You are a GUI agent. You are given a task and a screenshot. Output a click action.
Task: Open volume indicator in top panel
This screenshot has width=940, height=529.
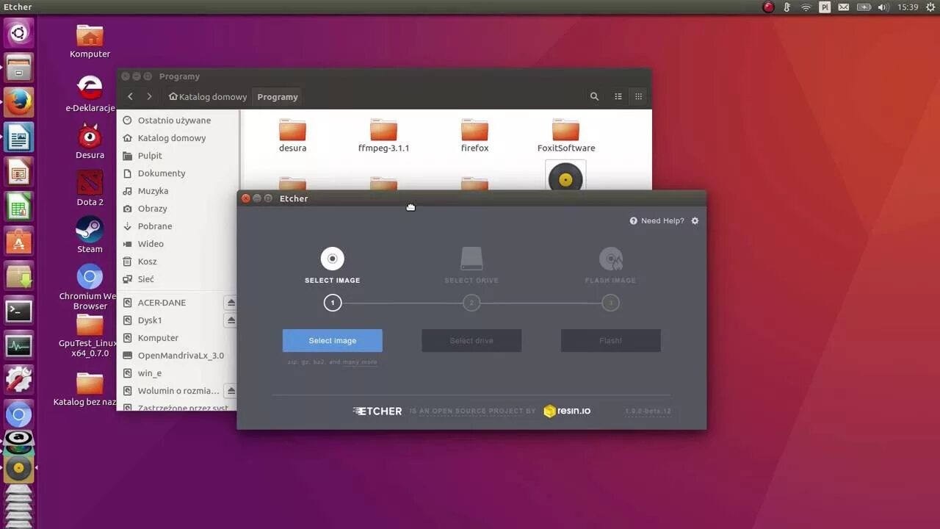(883, 7)
